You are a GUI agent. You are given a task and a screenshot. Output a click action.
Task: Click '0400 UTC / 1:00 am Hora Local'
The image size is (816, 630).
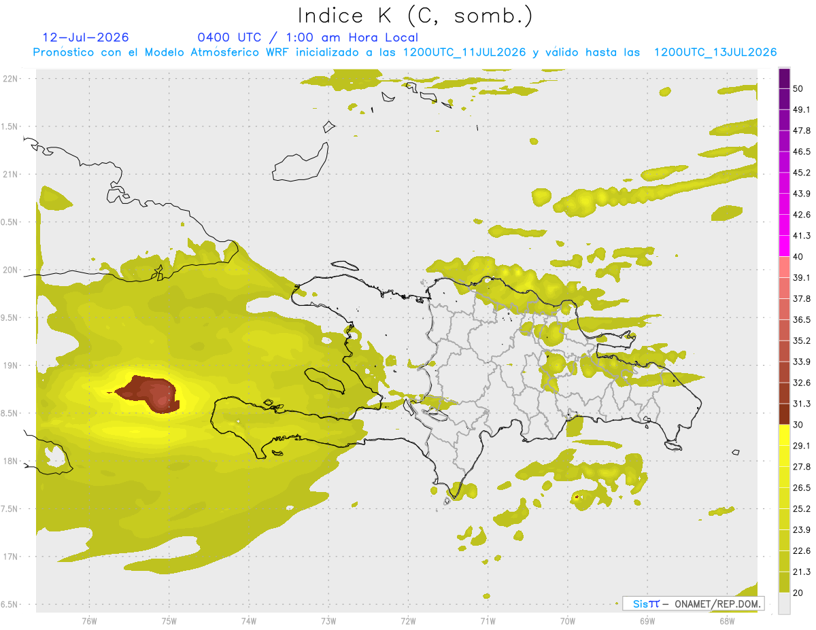pos(307,37)
